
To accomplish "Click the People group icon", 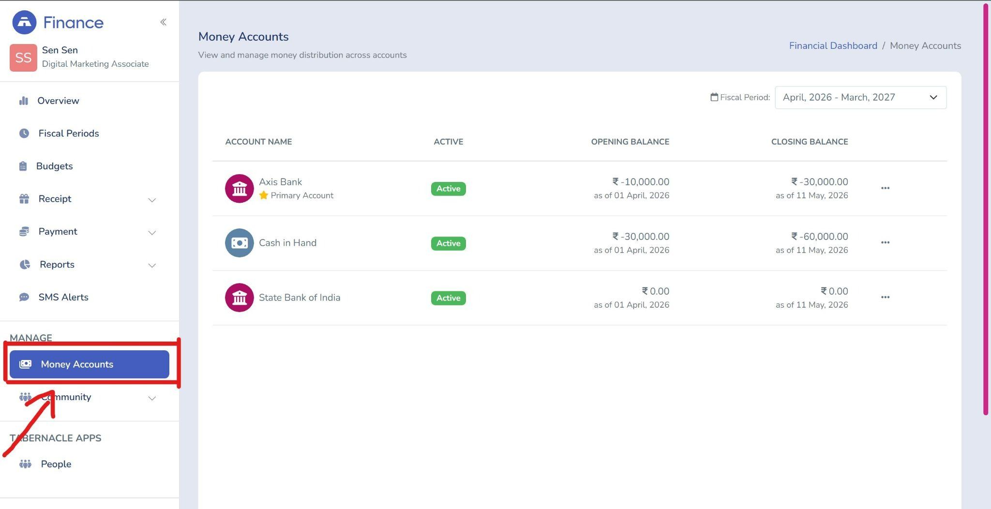I will point(25,464).
